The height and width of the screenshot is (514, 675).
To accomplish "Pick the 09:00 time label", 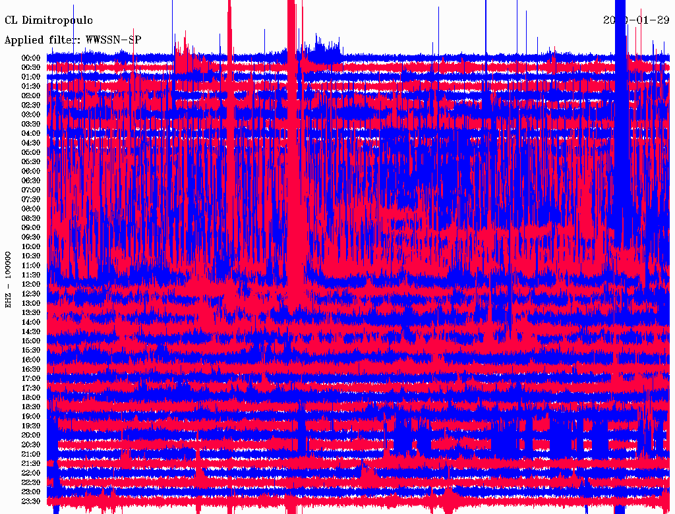I will tap(31, 227).
